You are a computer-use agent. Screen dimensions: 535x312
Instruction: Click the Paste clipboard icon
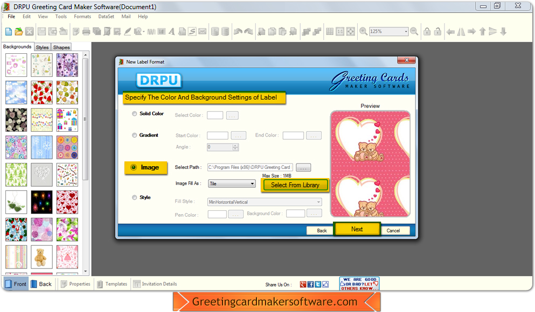(282, 32)
